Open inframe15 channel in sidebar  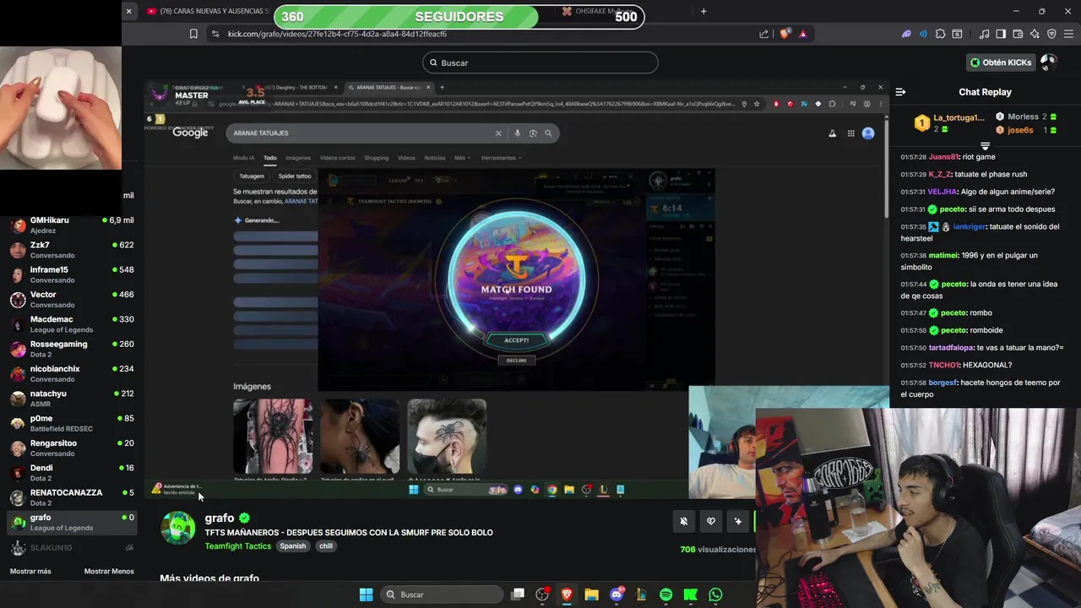(71, 274)
